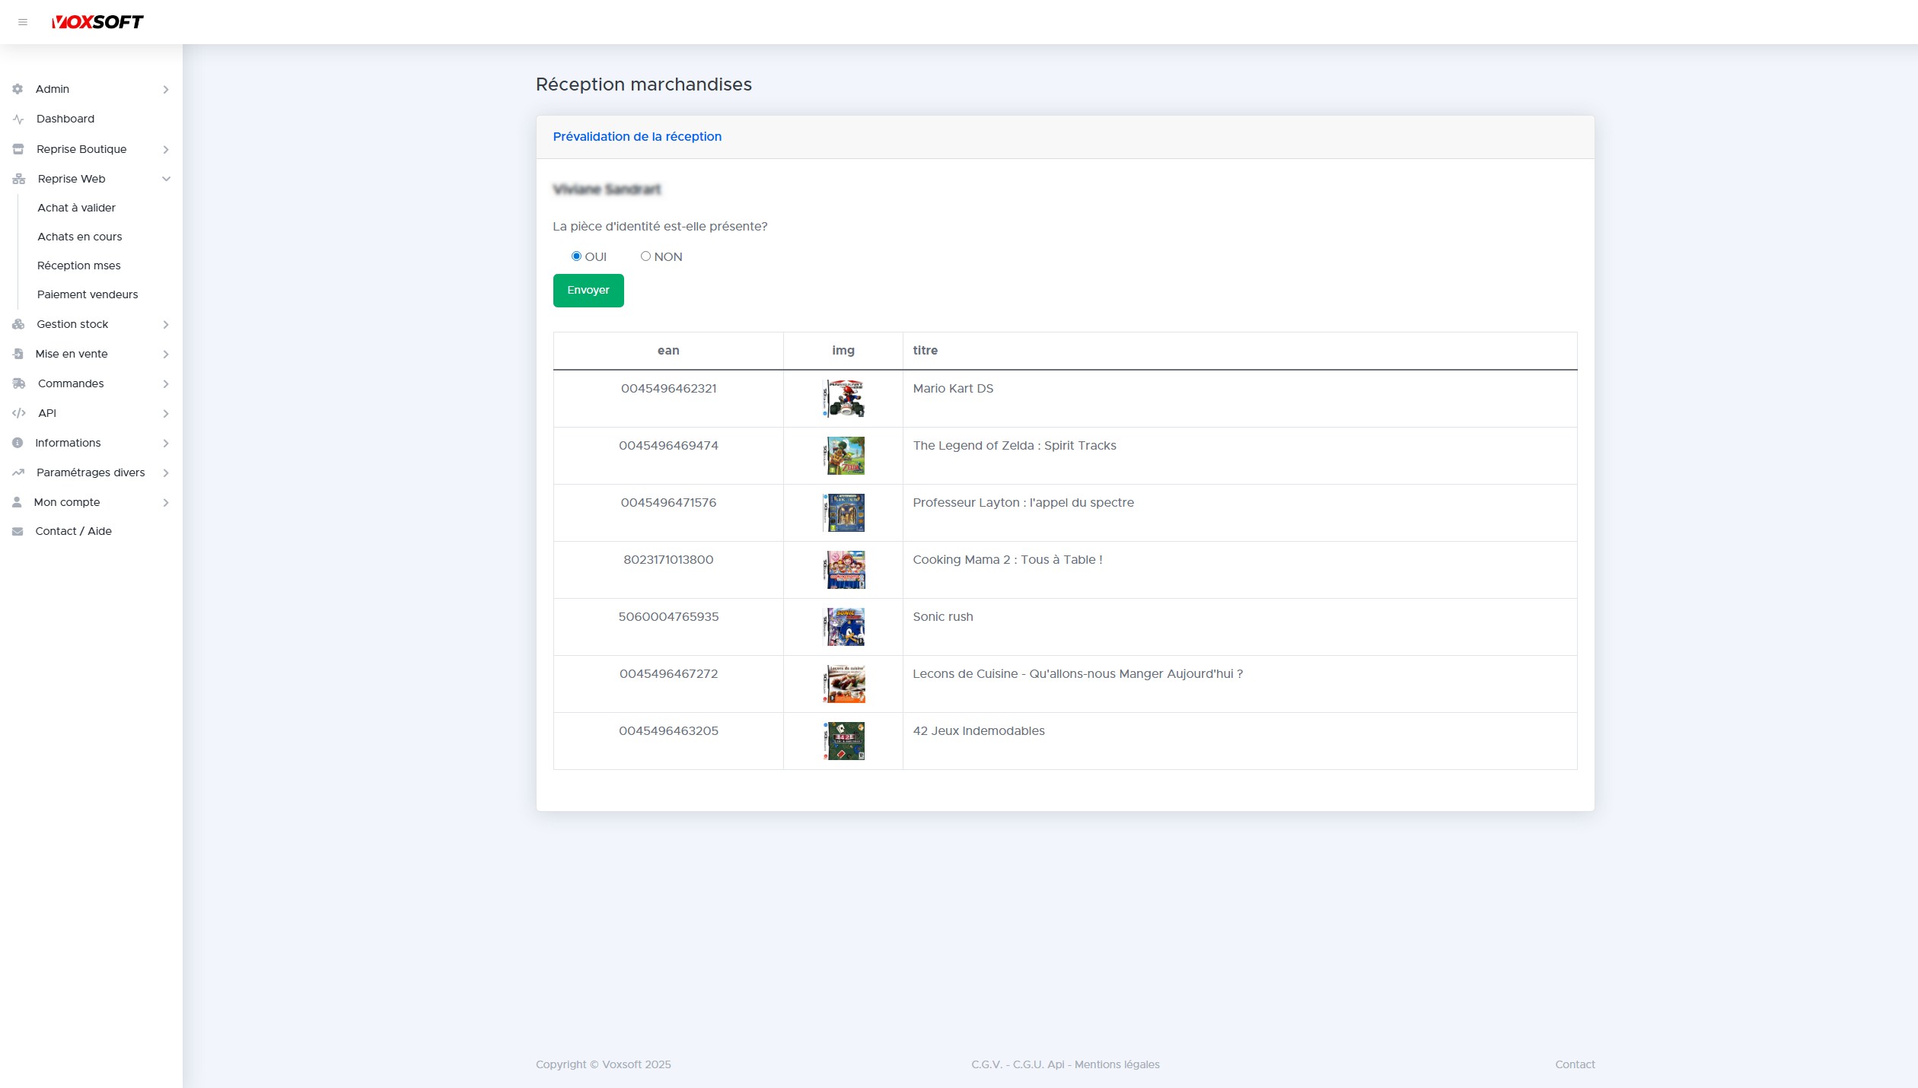This screenshot has width=1918, height=1088.
Task: Click the Dashboard pulse icon
Action: (x=18, y=119)
